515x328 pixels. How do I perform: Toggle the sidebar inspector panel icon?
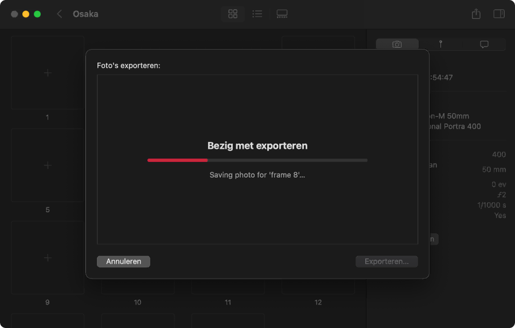499,14
